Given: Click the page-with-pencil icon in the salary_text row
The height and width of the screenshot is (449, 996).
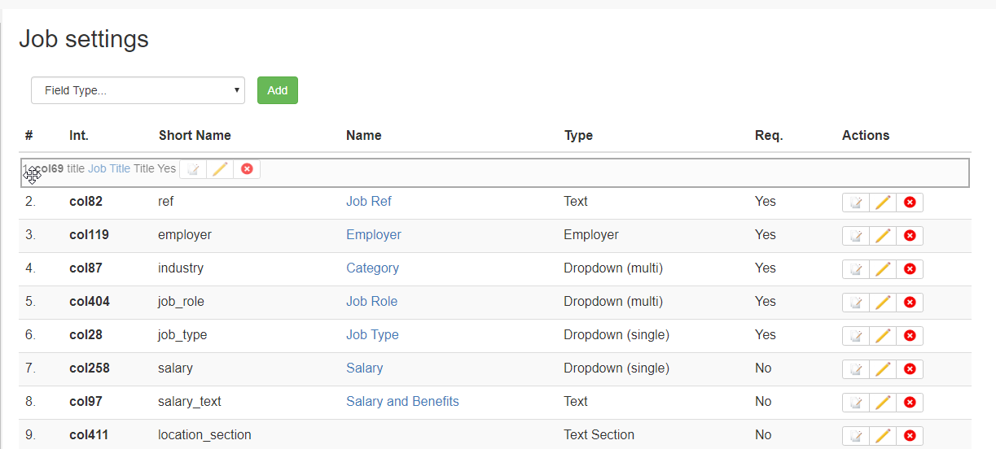Looking at the screenshot, I should click(x=856, y=403).
